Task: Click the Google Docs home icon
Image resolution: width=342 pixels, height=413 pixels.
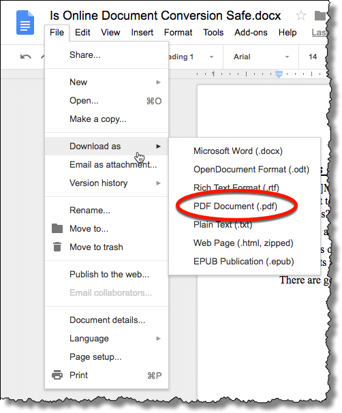Action: [x=25, y=22]
